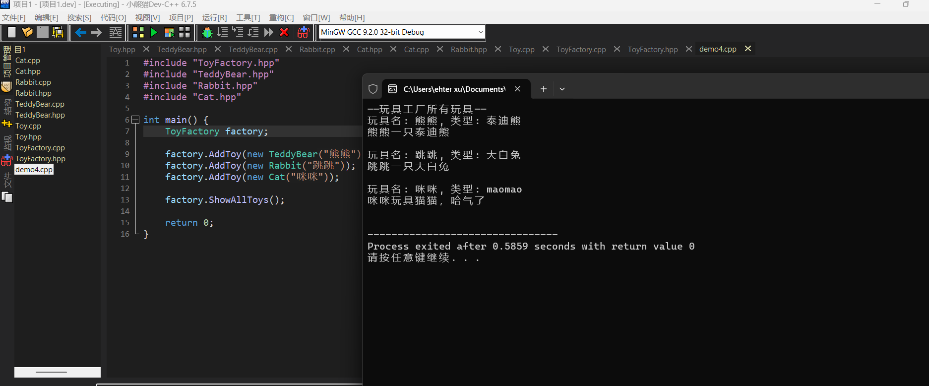Screen dimensions: 929x386
Task: Click the Save all files icon
Action: [58, 32]
